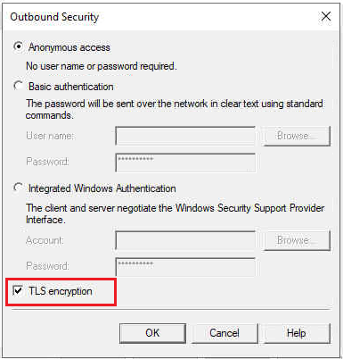Click the Browse button beside Account
This screenshot has width=343, height=359.
point(297,240)
